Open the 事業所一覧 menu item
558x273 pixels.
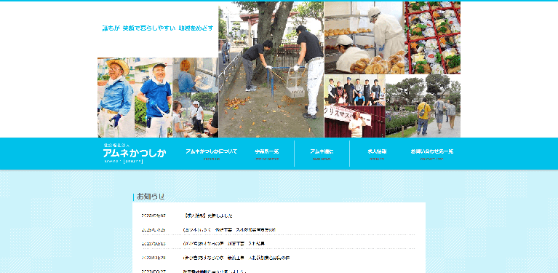266,154
